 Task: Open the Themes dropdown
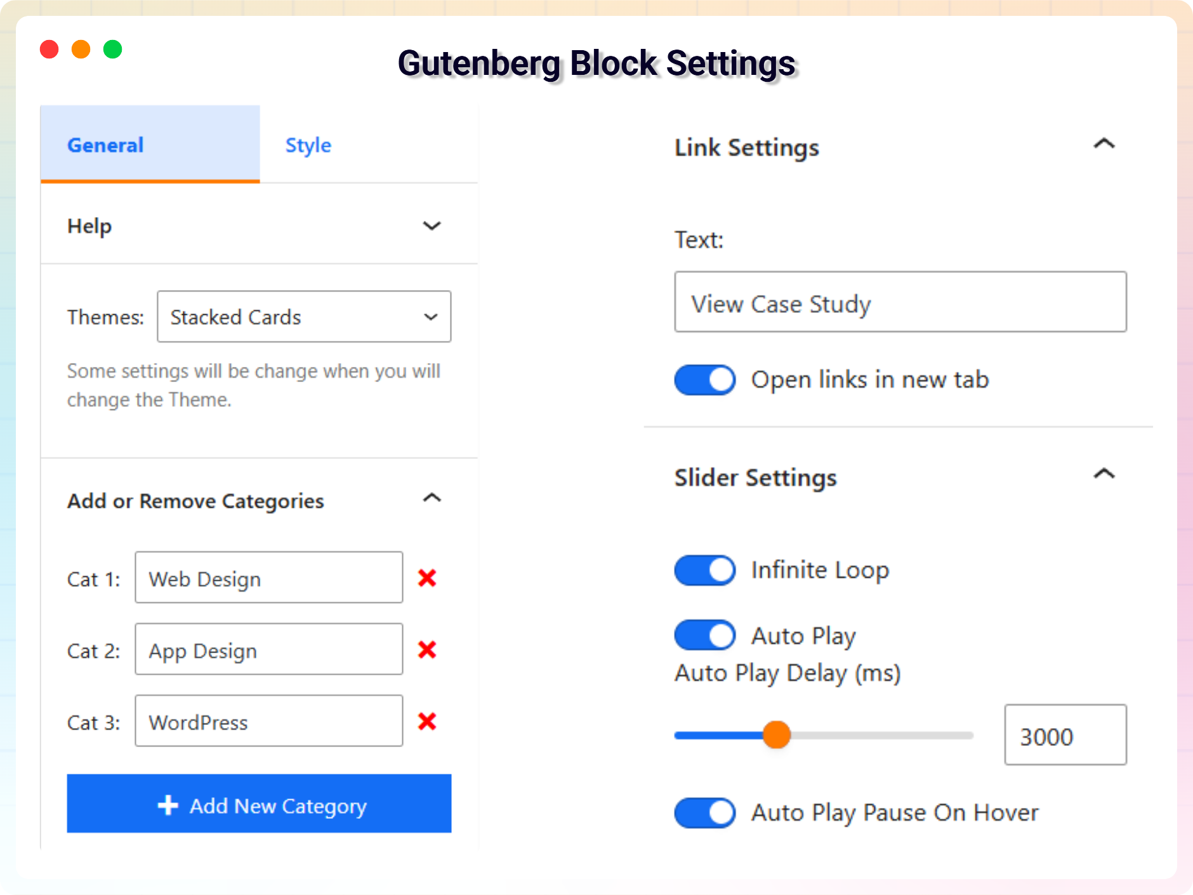pos(303,317)
